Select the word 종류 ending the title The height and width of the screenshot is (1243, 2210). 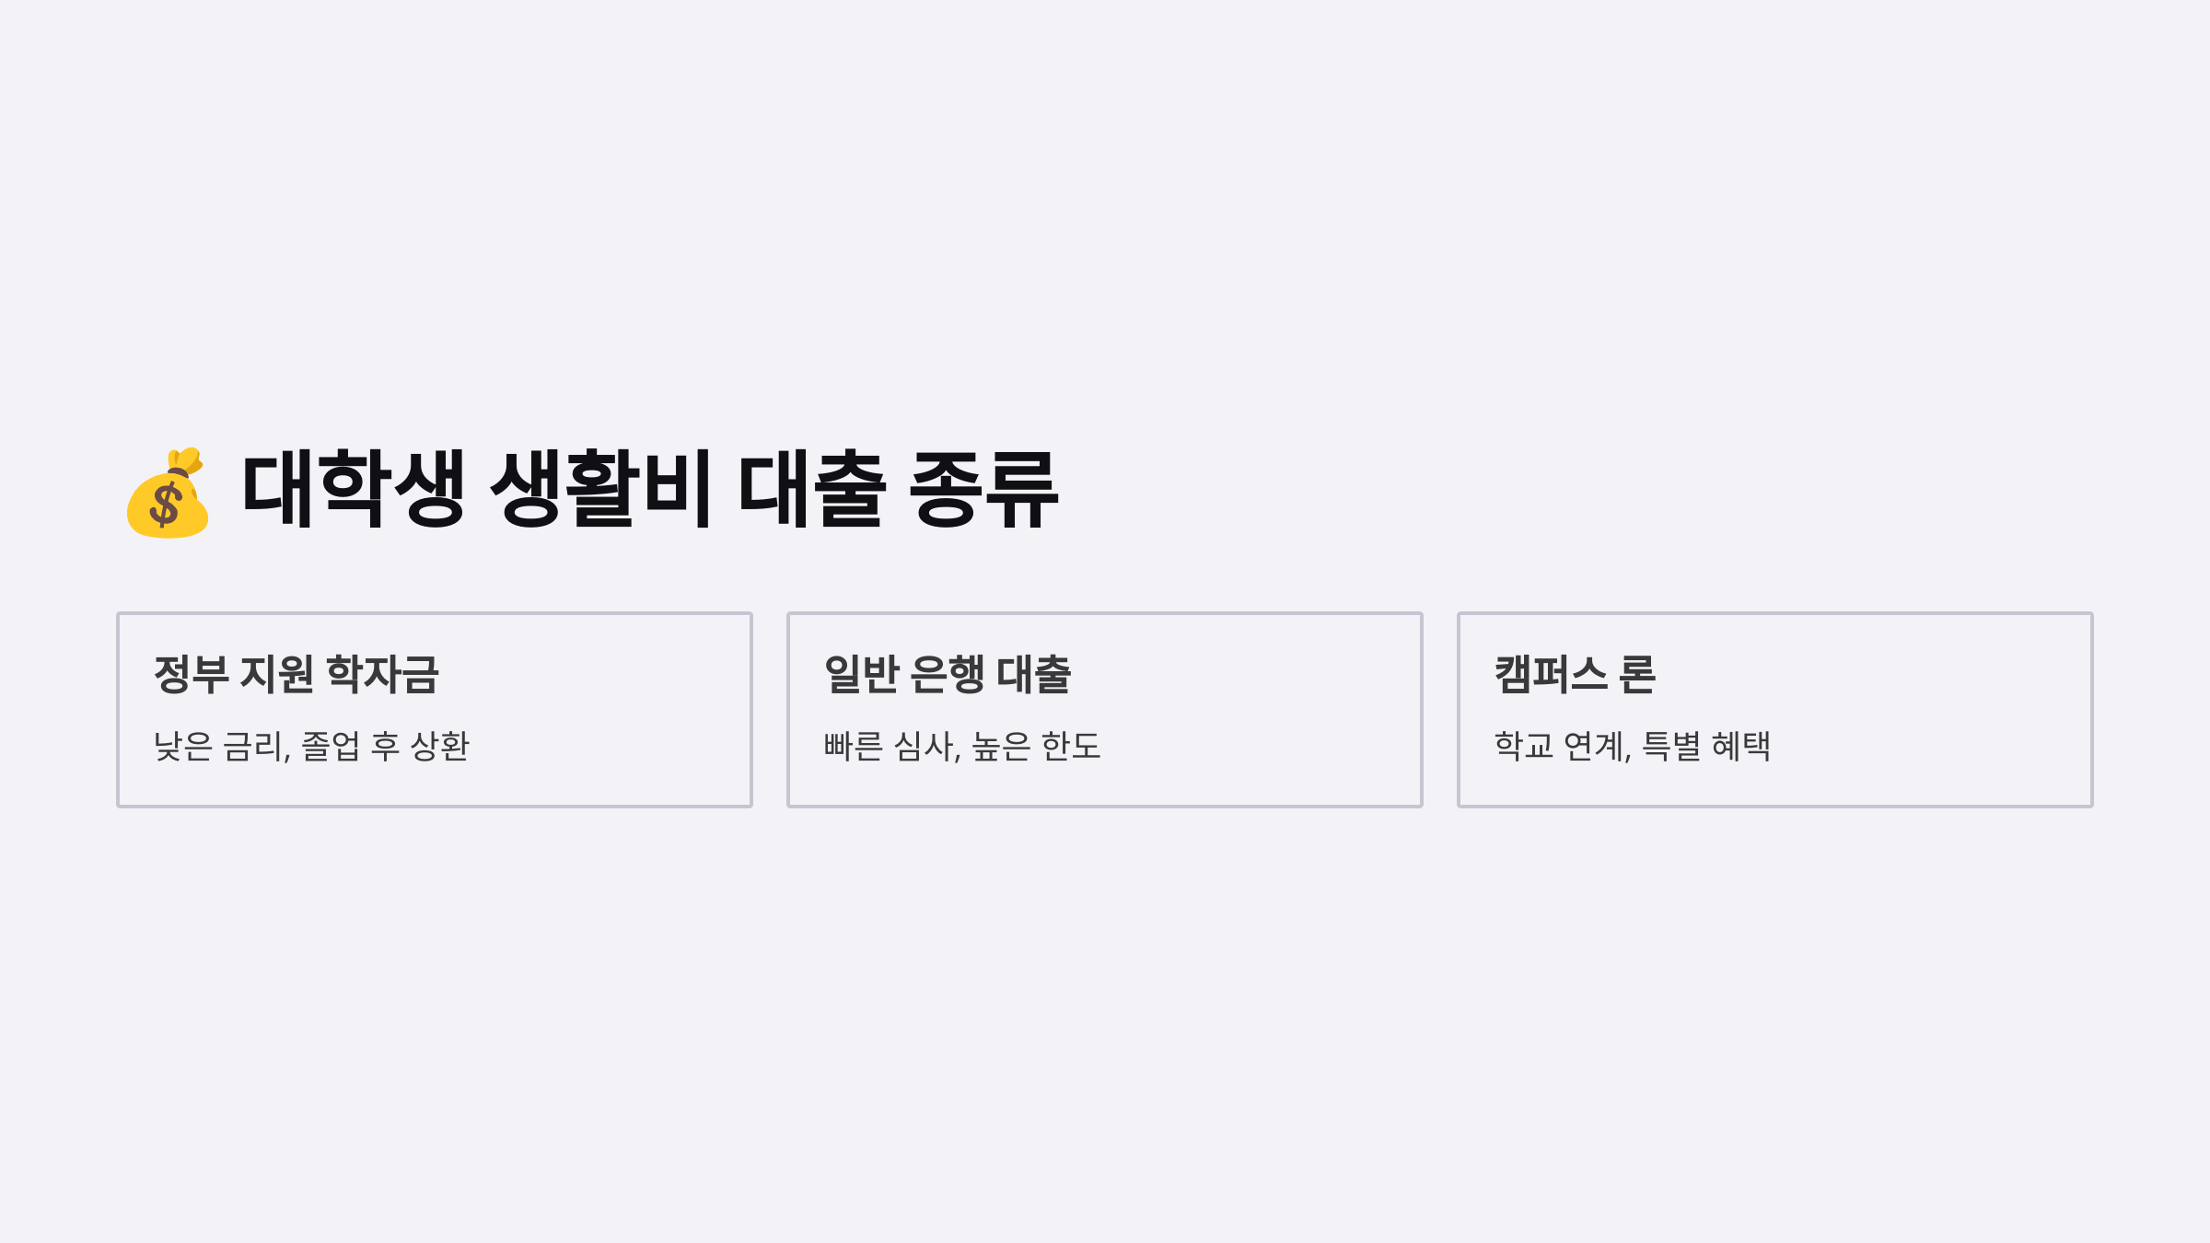tap(984, 489)
